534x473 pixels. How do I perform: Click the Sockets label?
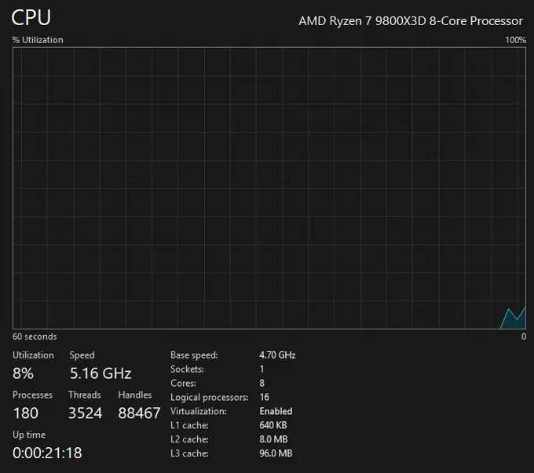(x=187, y=369)
